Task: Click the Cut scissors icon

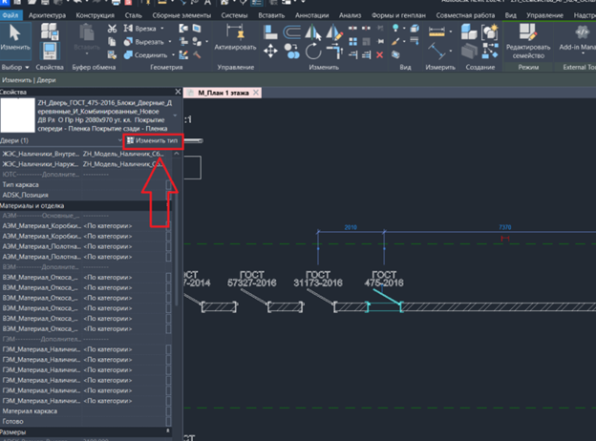Action: pos(112,29)
